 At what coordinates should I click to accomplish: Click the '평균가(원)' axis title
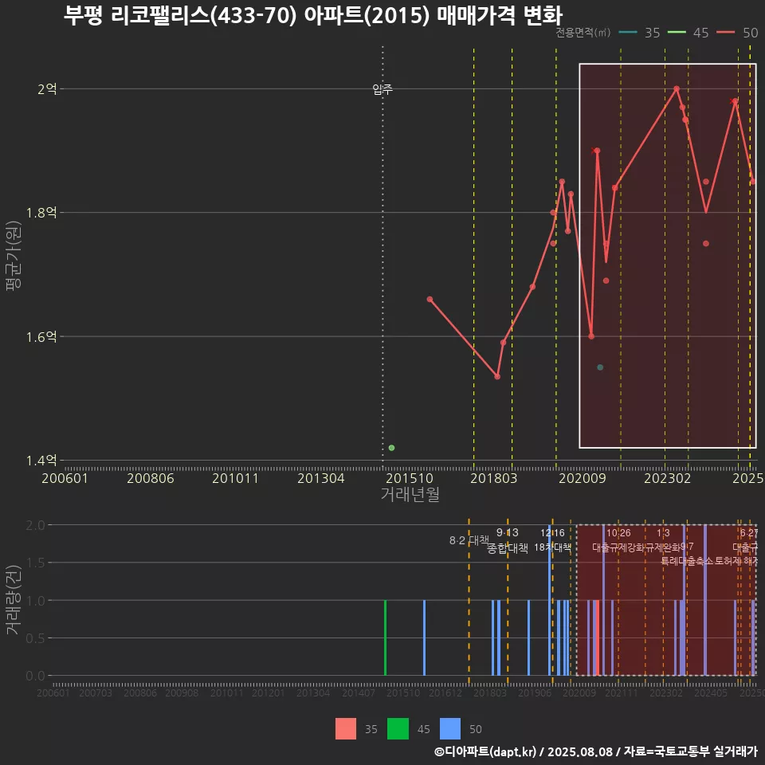14,256
